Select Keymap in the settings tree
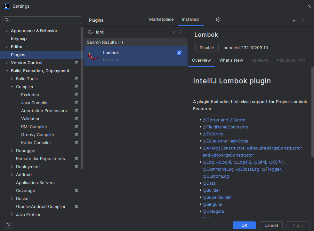 19,39
